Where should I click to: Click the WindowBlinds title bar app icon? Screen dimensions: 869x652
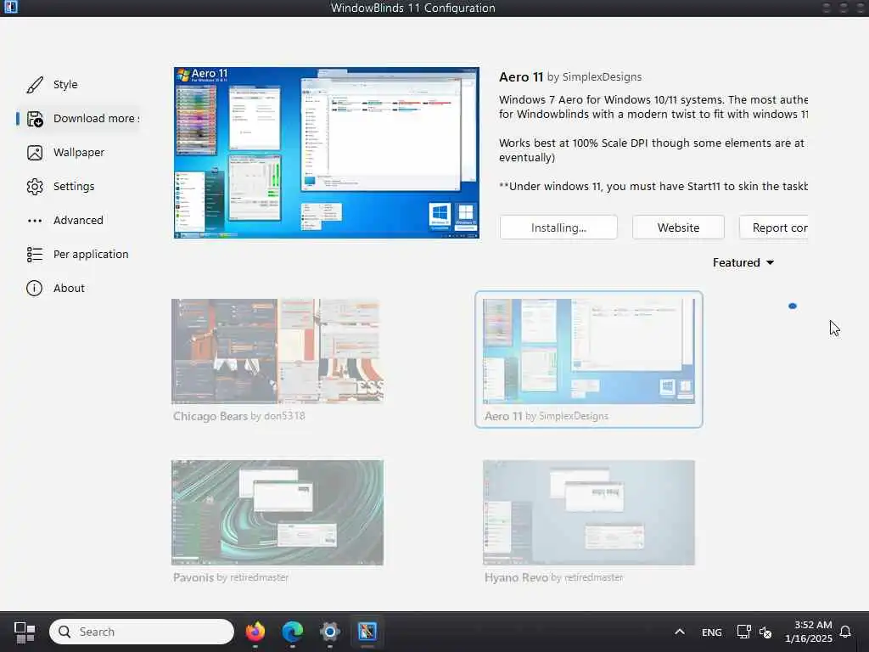[10, 7]
